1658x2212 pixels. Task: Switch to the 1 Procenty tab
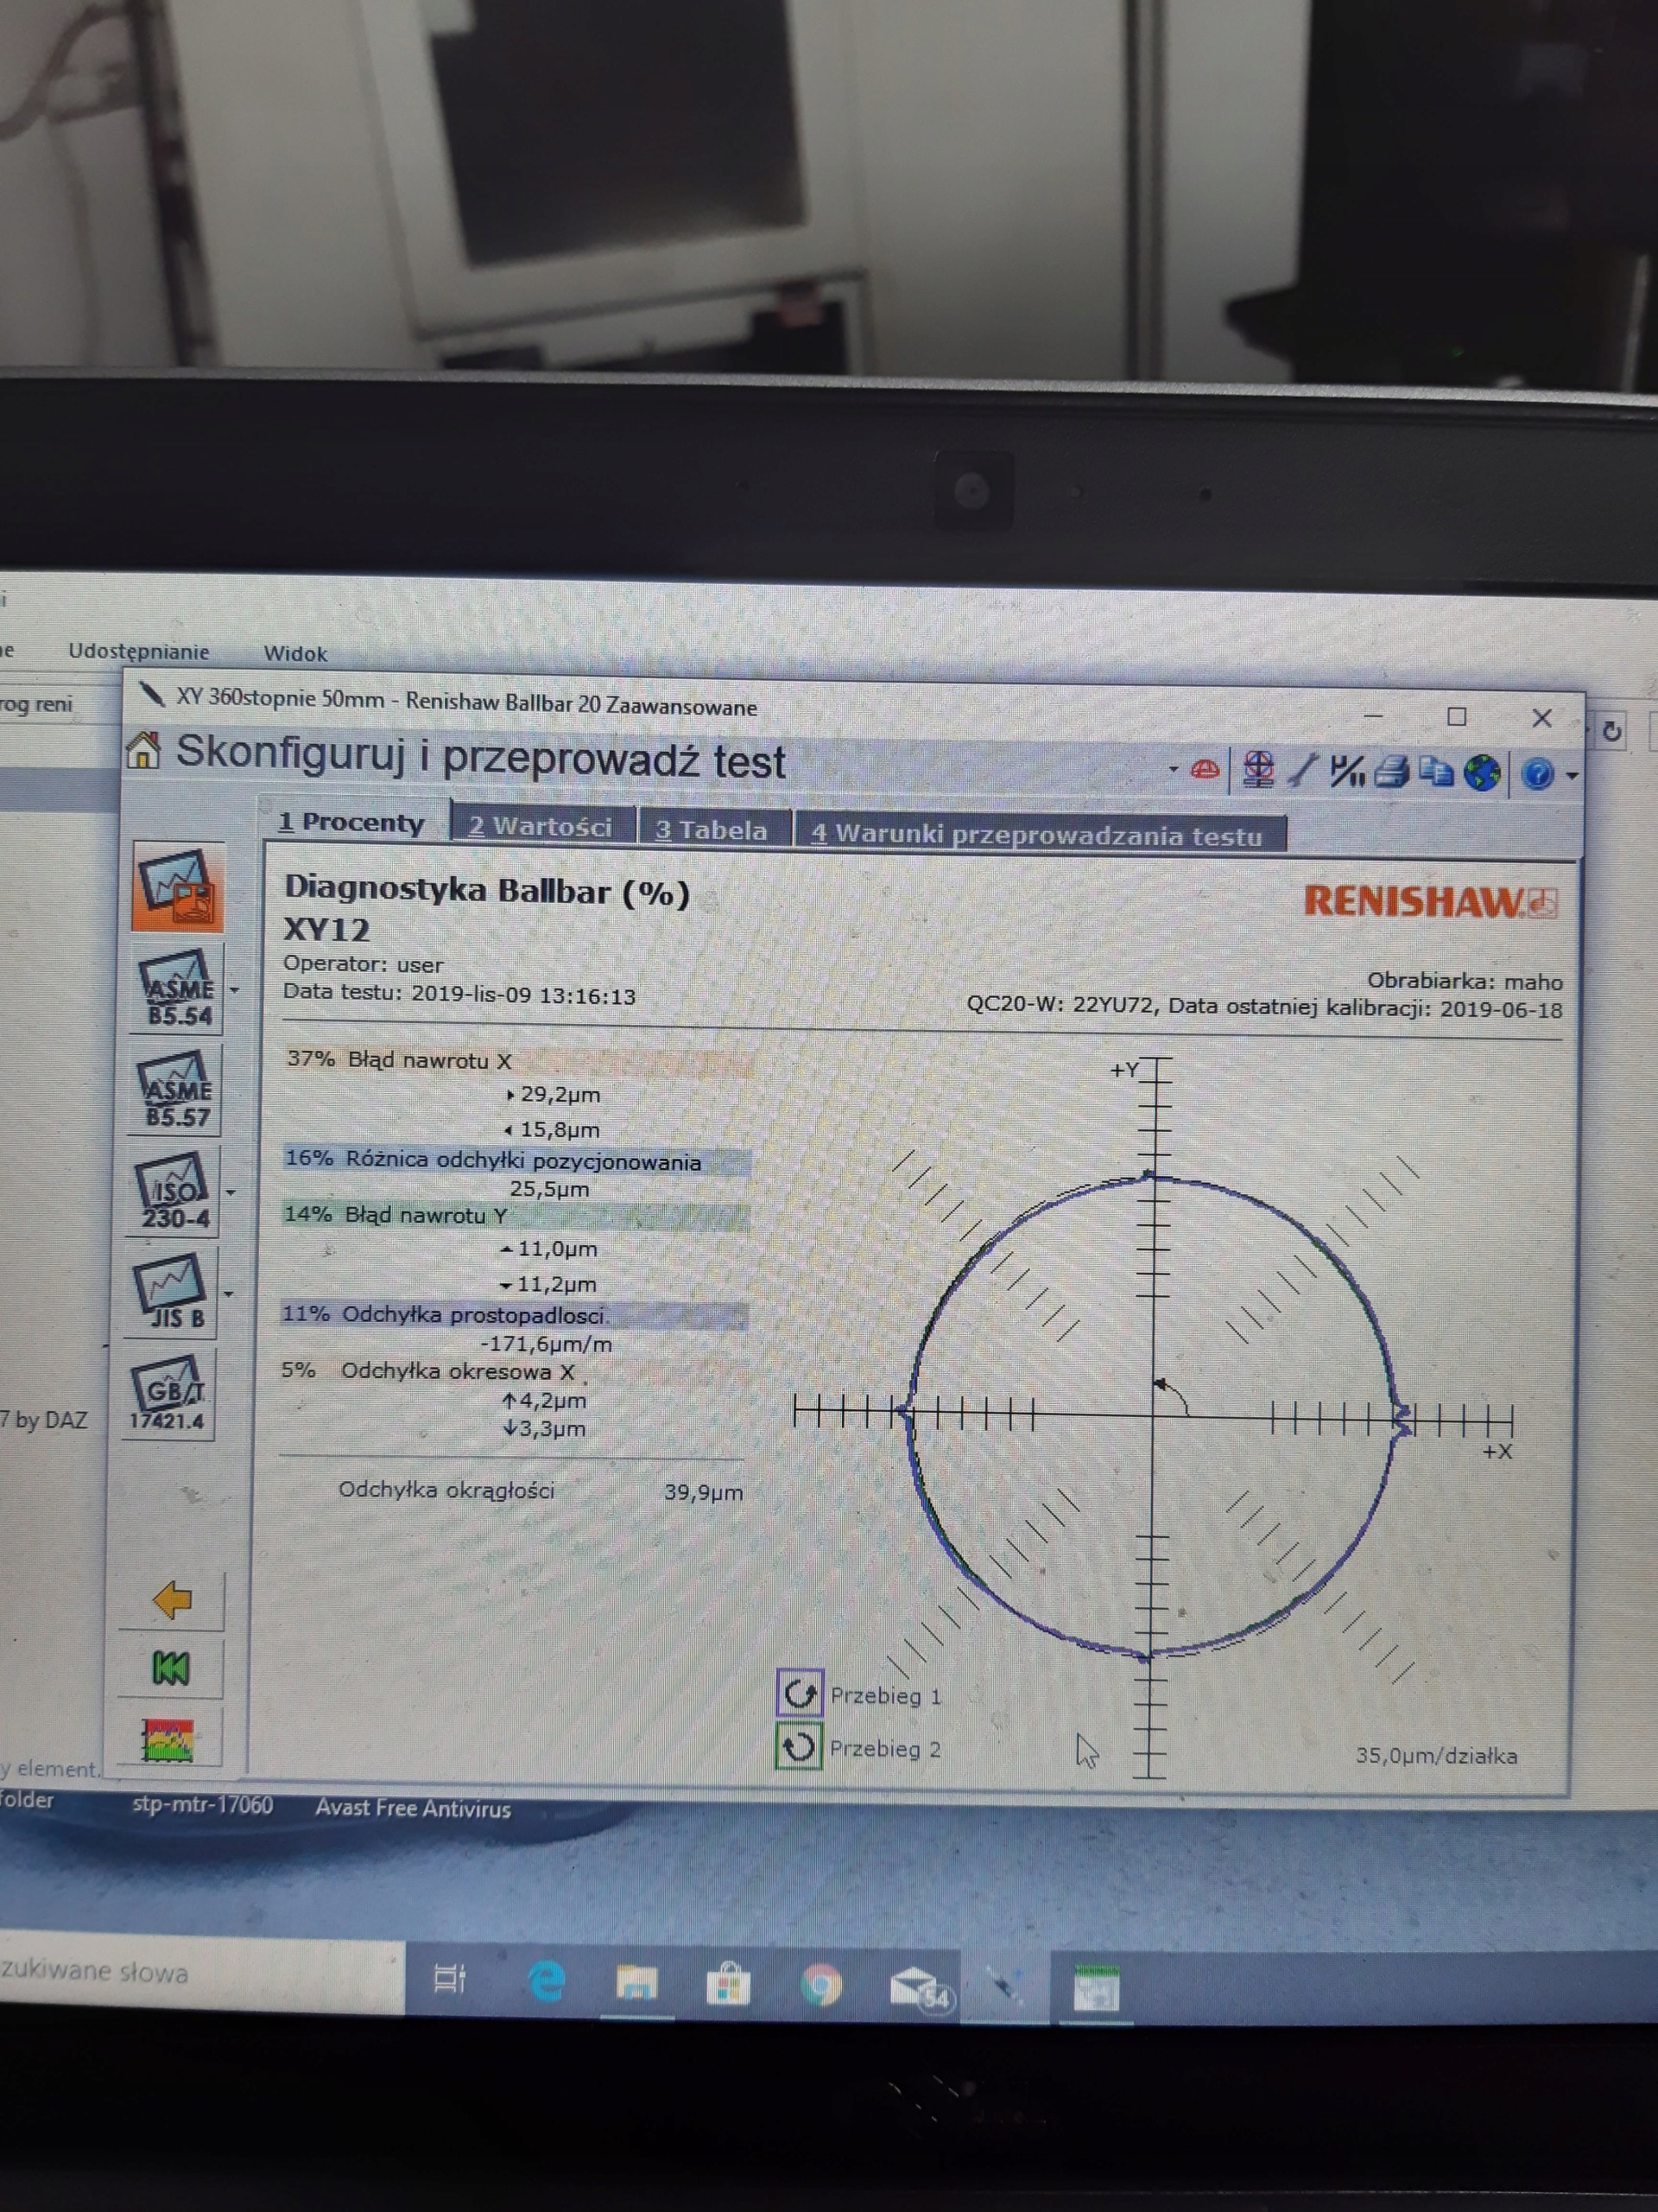(353, 822)
